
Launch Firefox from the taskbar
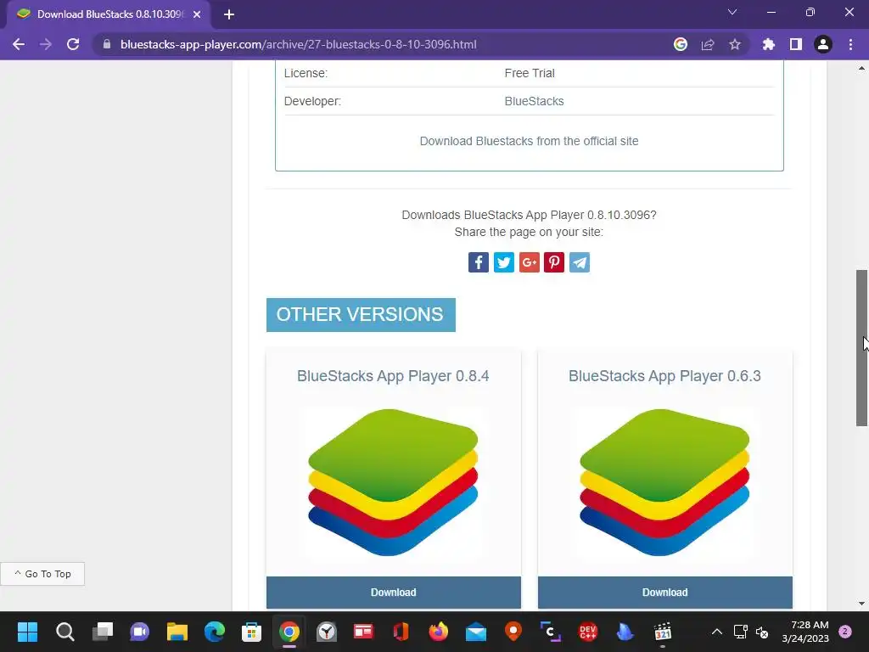tap(439, 632)
